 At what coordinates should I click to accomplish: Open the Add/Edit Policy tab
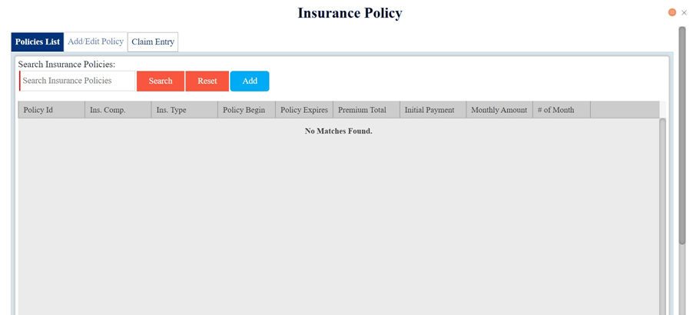95,41
